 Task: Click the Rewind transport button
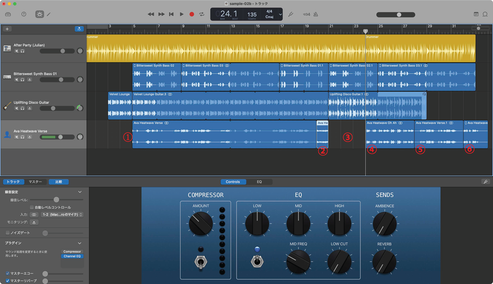coord(151,14)
